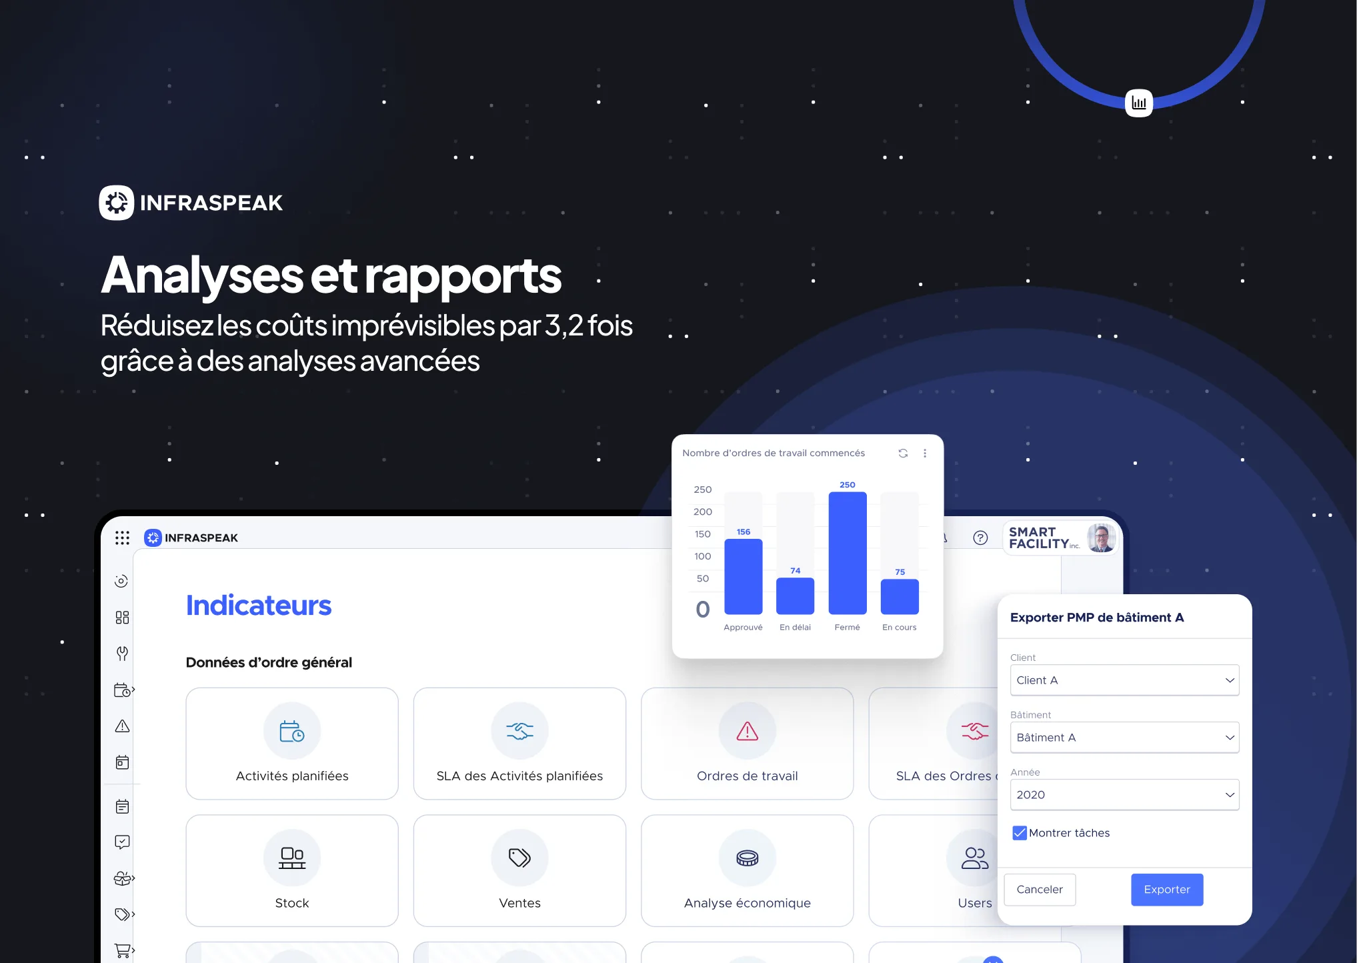
Task: Open the Analyse économique card
Action: click(x=747, y=870)
